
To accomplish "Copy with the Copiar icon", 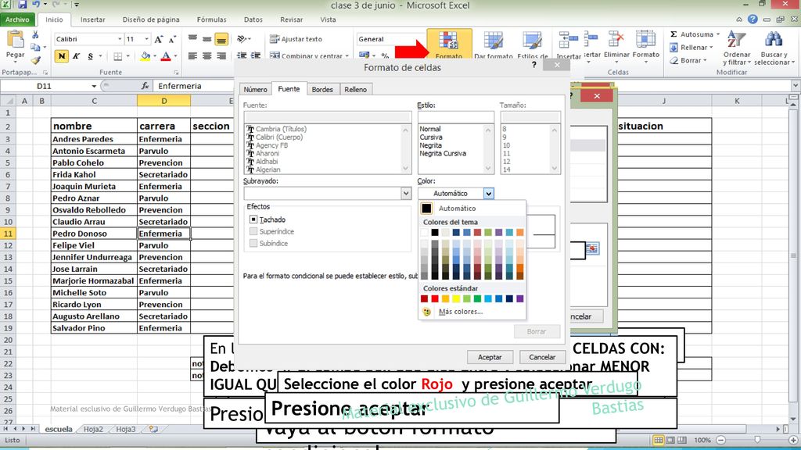I will [34, 48].
